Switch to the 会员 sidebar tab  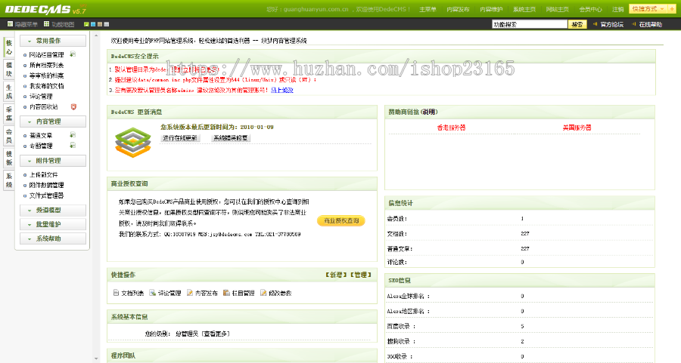[9, 136]
